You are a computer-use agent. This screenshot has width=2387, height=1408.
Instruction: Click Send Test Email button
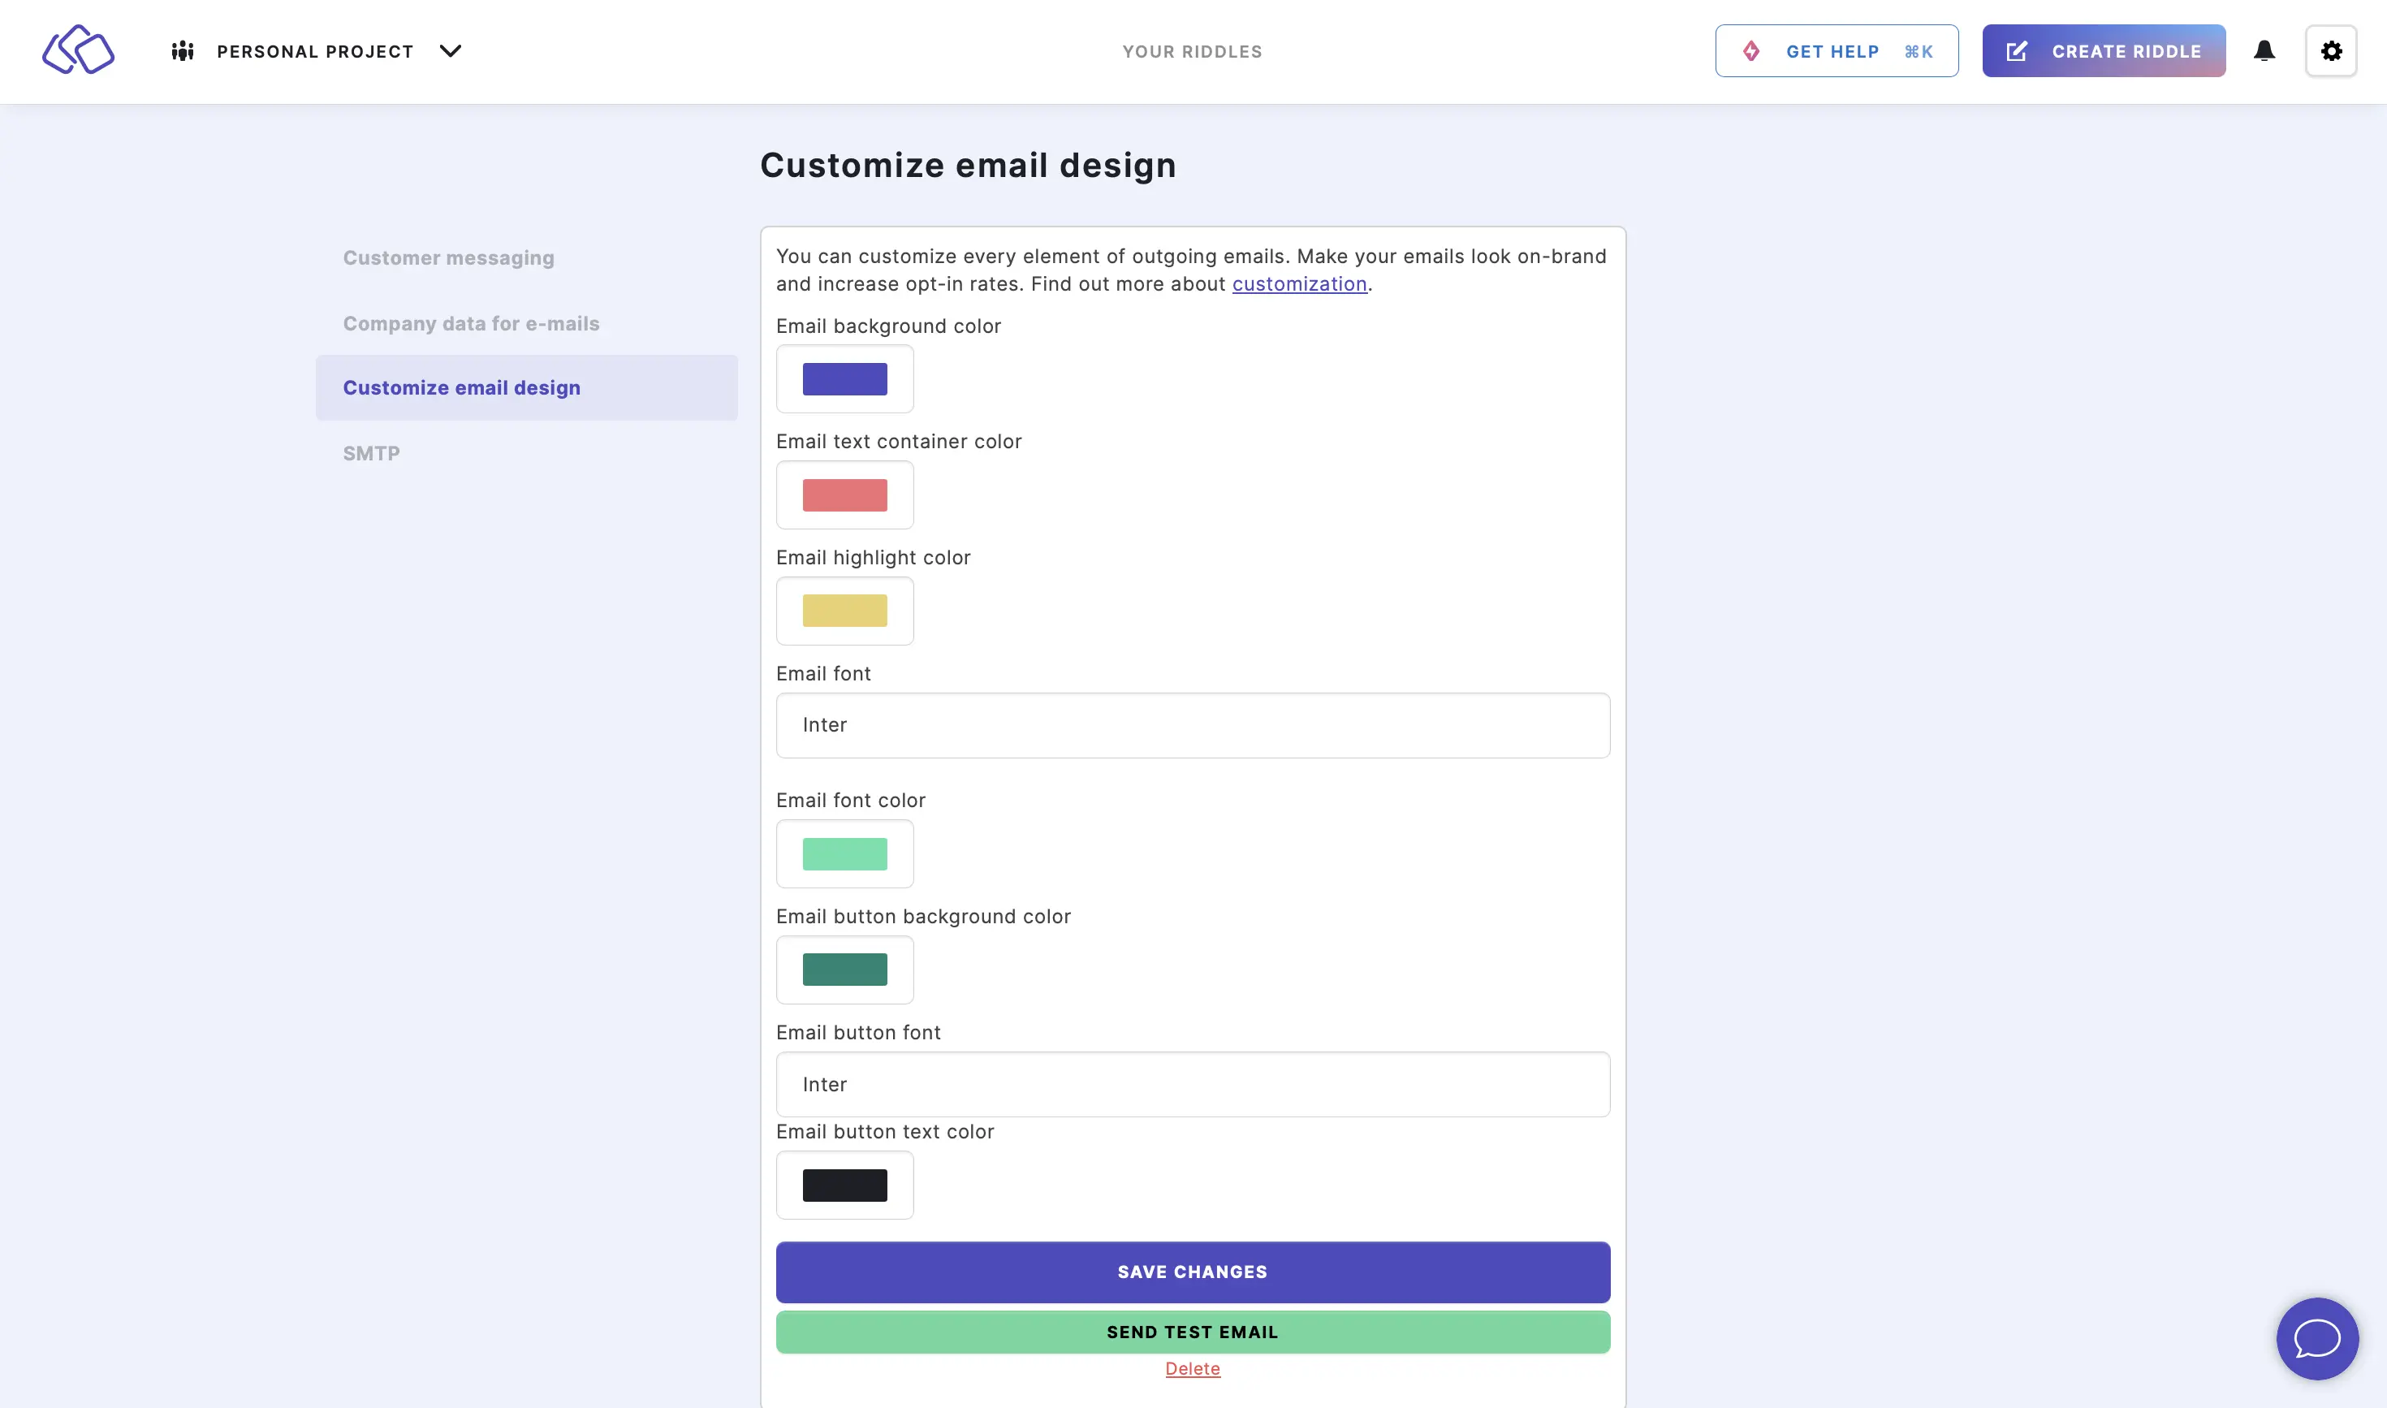click(1193, 1331)
